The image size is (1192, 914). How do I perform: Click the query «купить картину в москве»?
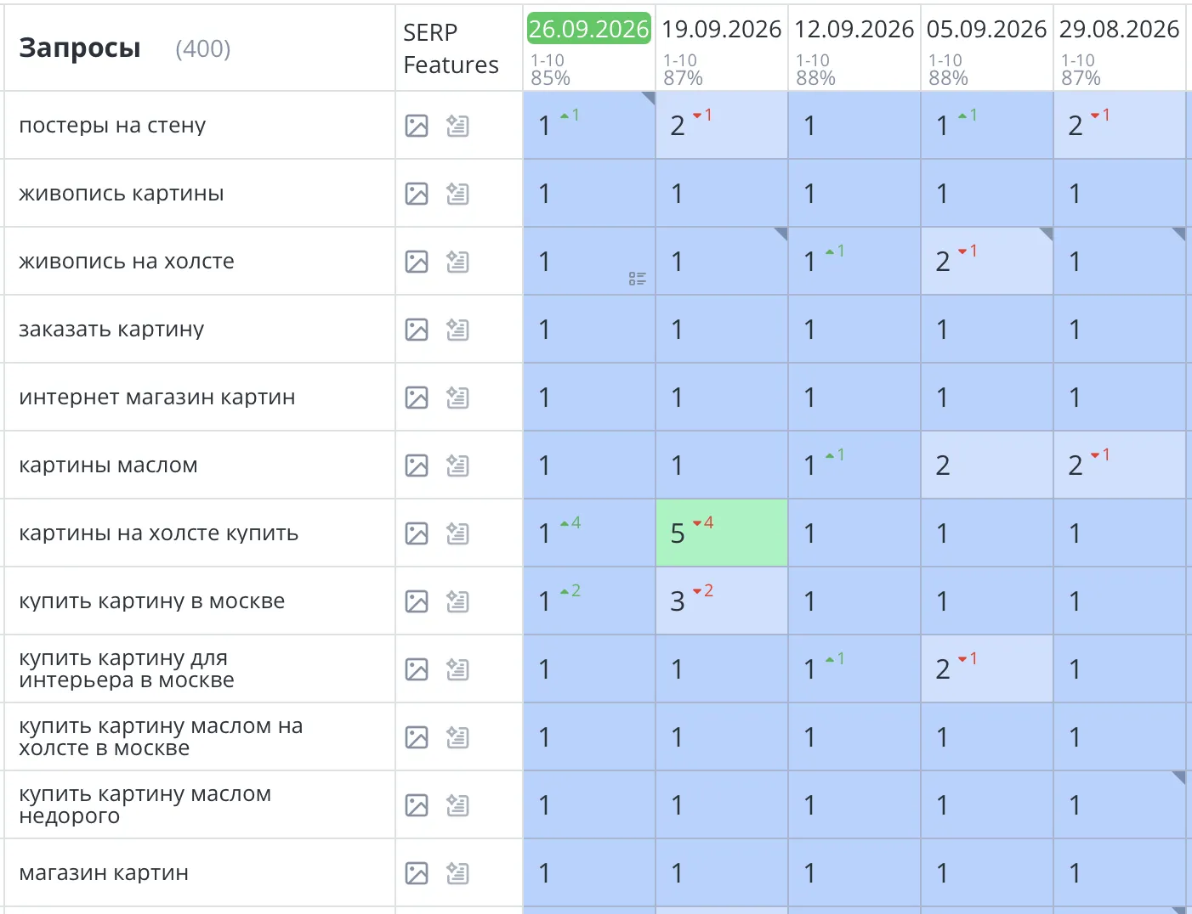152,601
